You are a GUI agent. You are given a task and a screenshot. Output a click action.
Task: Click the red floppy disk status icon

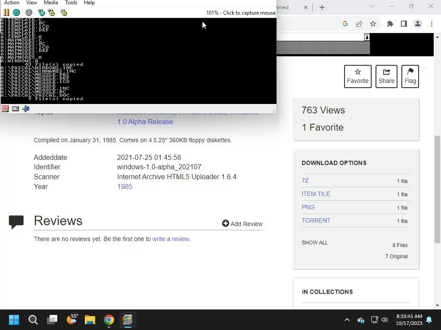[5, 109]
